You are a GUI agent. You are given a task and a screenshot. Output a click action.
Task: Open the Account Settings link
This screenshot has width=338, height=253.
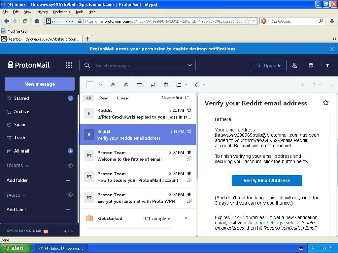point(266,223)
